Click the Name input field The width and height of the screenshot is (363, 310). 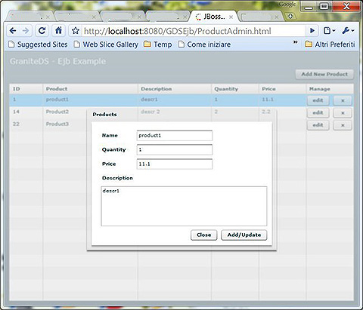click(175, 136)
